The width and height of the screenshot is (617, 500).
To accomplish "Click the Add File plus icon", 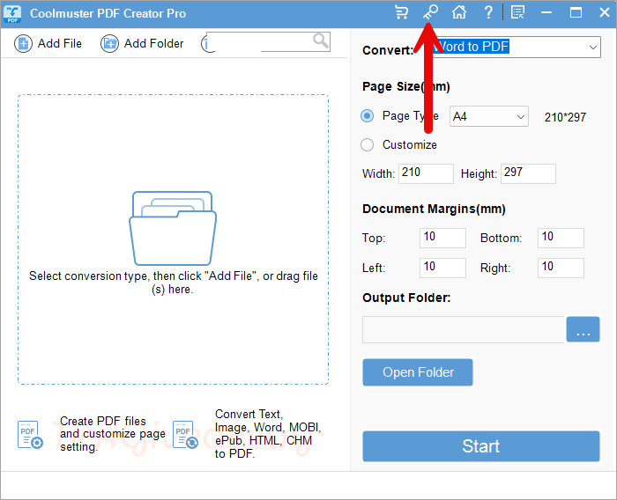I will tap(23, 44).
